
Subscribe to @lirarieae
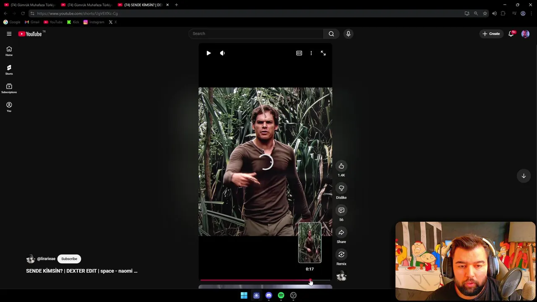tap(69, 259)
